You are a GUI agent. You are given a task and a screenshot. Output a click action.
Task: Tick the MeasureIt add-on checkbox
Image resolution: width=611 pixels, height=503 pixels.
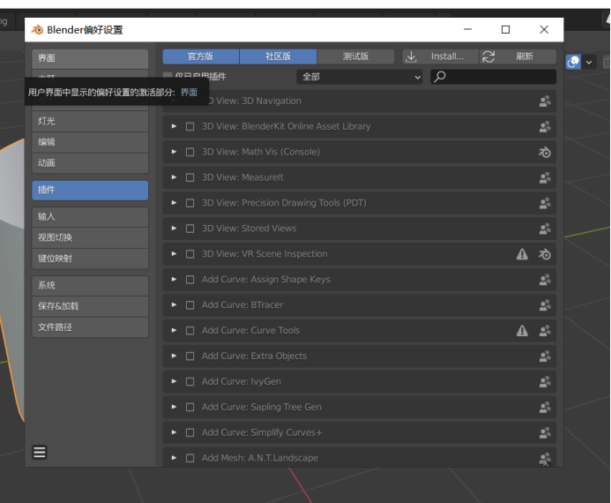click(190, 177)
